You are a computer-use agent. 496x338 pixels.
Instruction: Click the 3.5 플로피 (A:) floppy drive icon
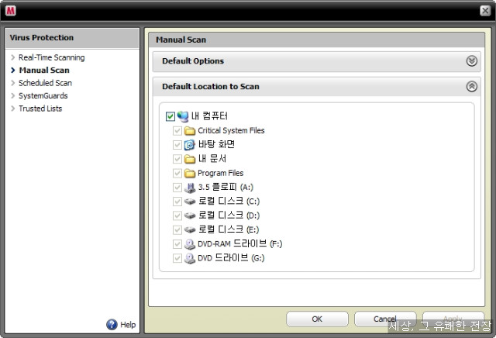coord(189,188)
